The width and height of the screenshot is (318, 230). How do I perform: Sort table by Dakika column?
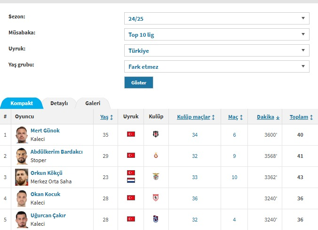point(268,117)
